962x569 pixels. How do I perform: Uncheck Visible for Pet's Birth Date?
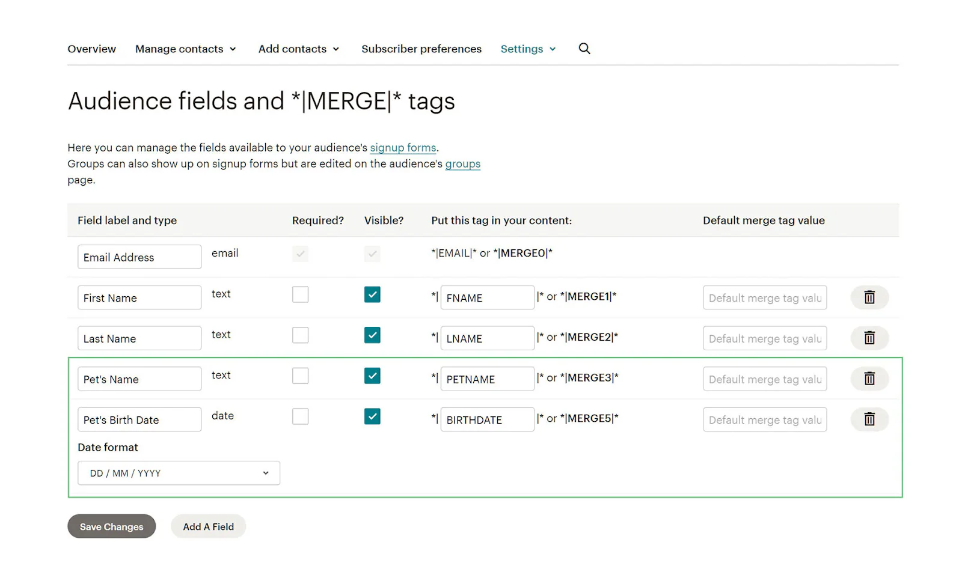[372, 416]
